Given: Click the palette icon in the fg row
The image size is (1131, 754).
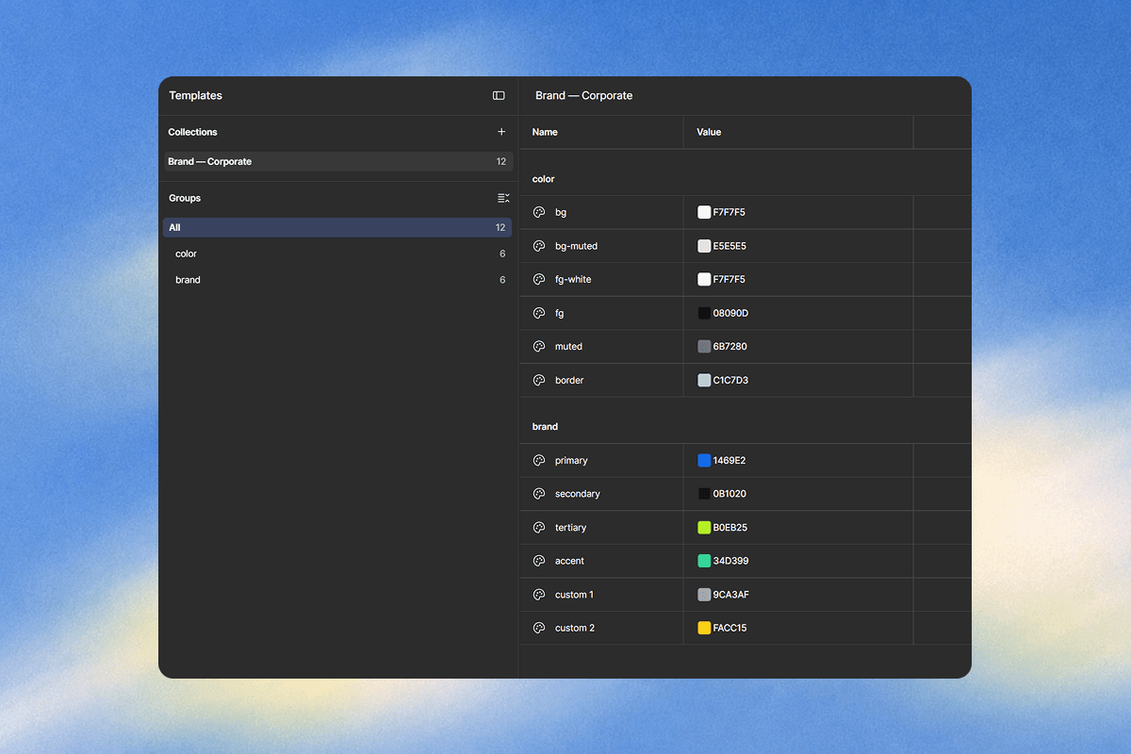Looking at the screenshot, I should 539,313.
